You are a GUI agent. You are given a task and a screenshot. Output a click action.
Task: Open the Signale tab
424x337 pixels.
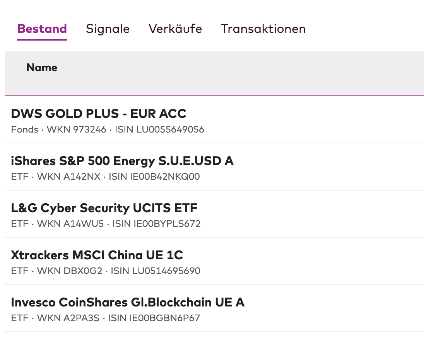tap(108, 29)
